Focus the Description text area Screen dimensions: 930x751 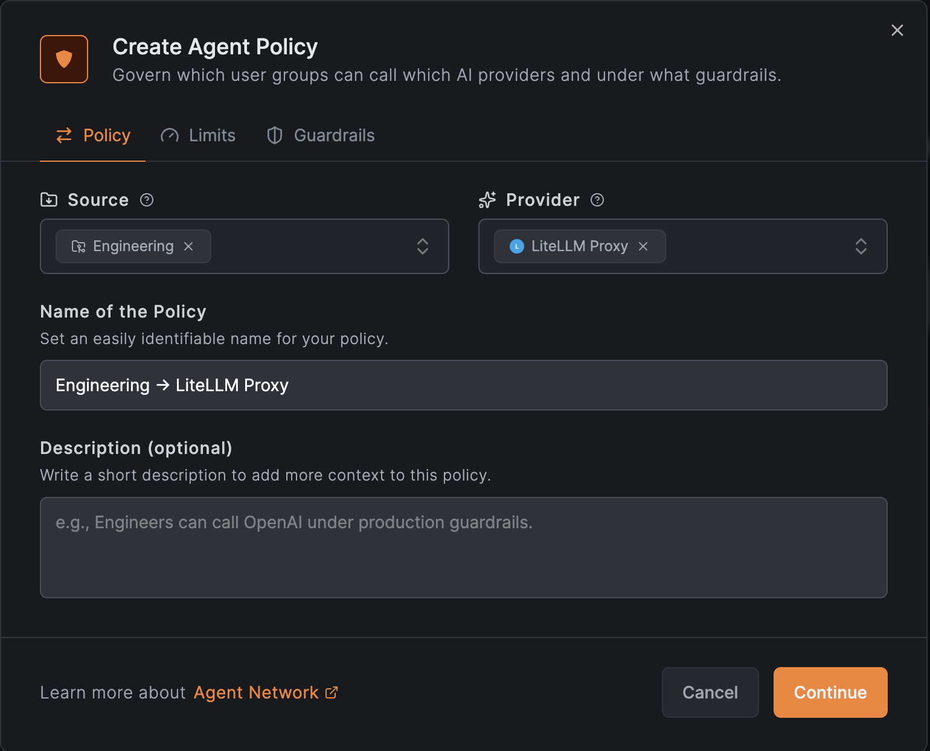click(464, 548)
